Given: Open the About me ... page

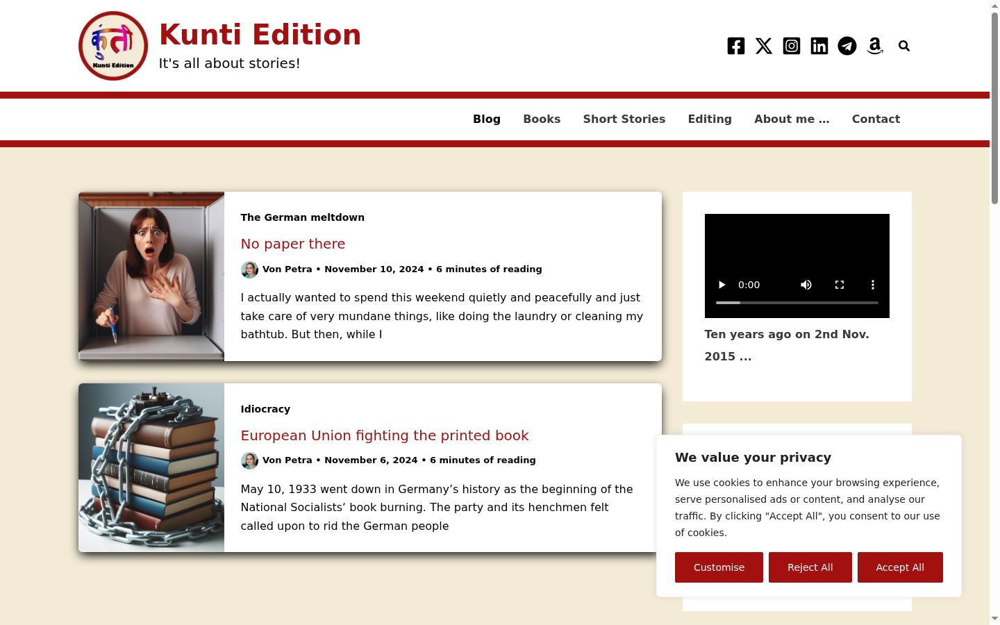Looking at the screenshot, I should [x=792, y=119].
